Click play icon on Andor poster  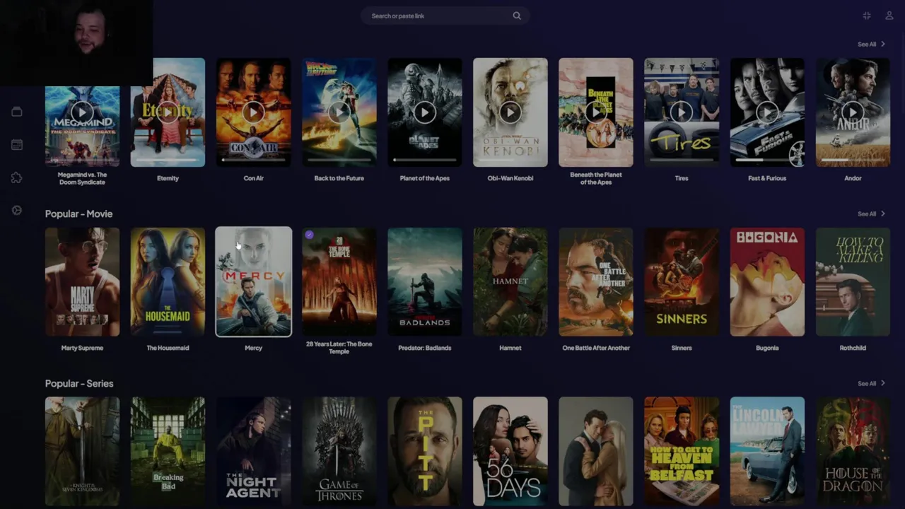coord(853,112)
